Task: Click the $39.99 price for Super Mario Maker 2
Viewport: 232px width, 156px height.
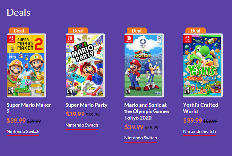Action: (16, 121)
